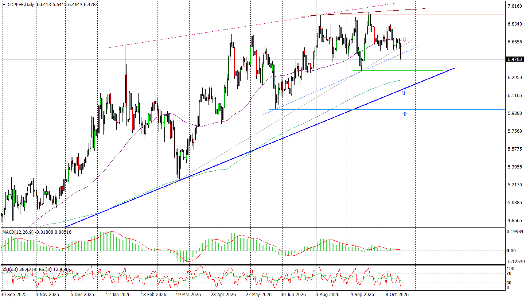Click the 5.9380 price axis label
526x299 pixels.
[x=515, y=113]
